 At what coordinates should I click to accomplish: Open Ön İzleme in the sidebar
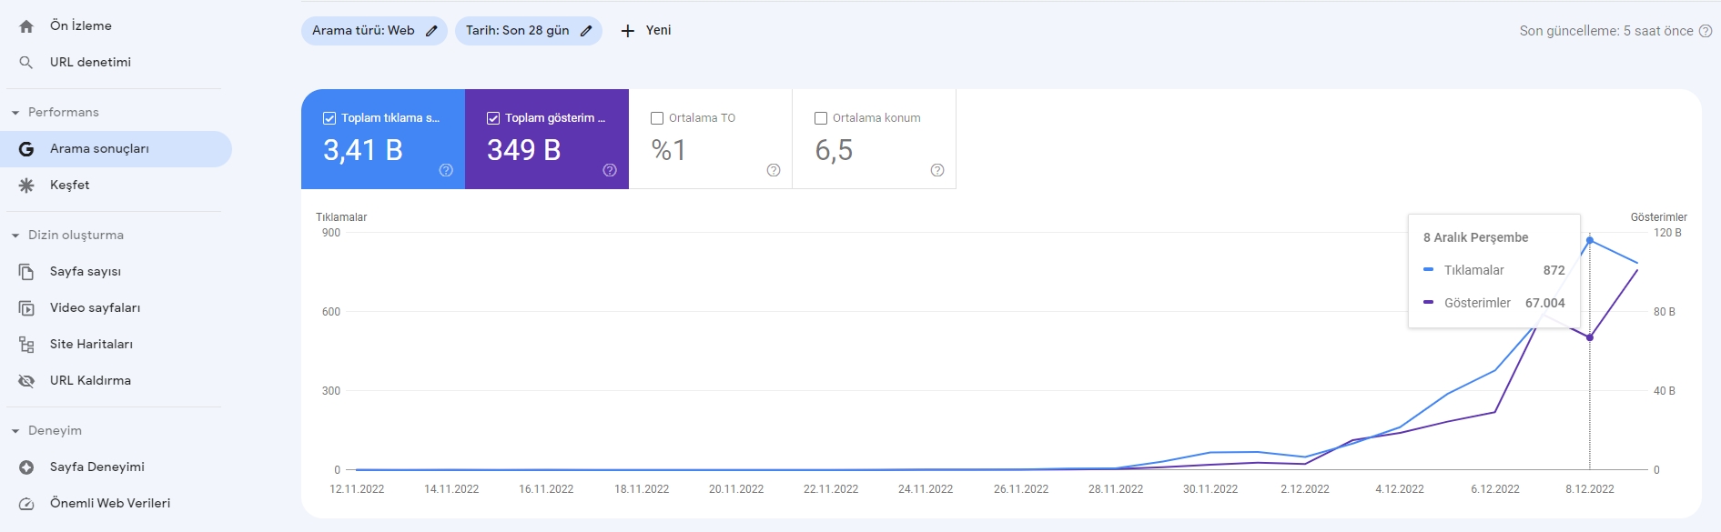pyautogui.click(x=116, y=26)
